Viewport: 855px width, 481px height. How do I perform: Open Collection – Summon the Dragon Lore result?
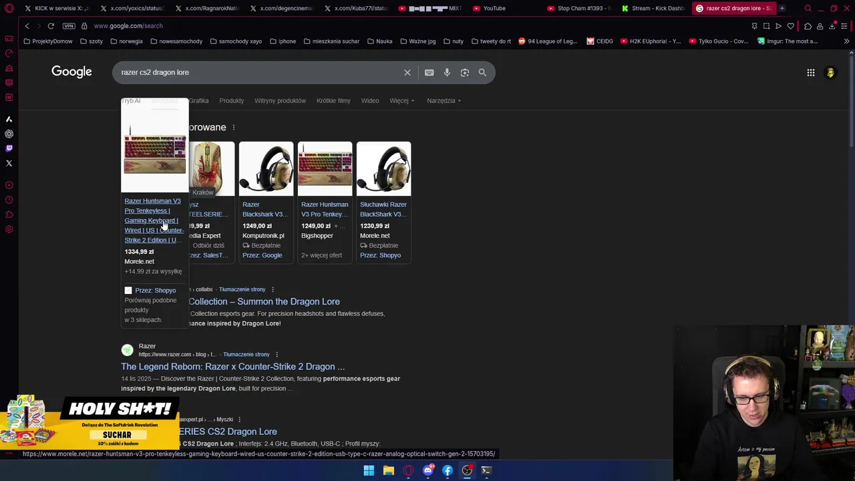click(x=264, y=302)
